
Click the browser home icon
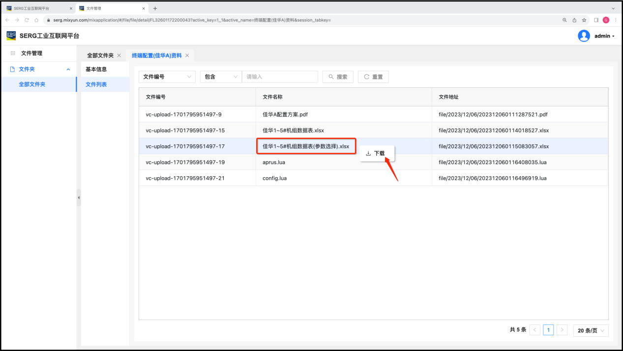[x=36, y=20]
